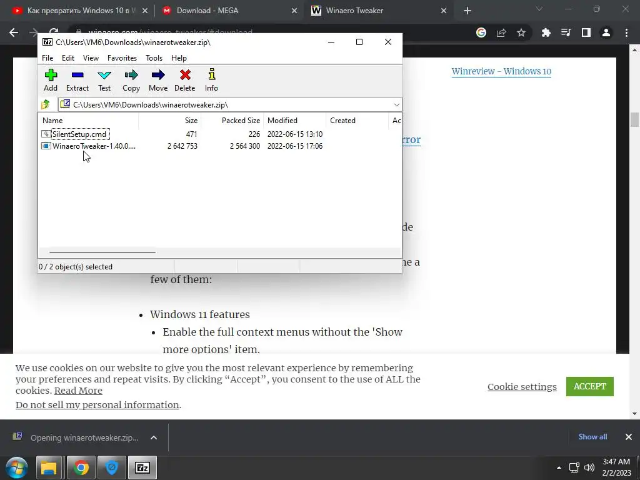
Task: Open the media control icon
Action: coord(566,32)
